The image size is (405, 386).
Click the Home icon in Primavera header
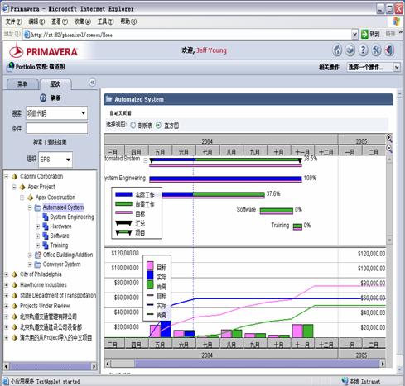[x=337, y=50]
